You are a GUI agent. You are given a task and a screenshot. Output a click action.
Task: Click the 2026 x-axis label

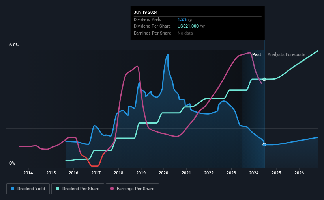coord(299,173)
